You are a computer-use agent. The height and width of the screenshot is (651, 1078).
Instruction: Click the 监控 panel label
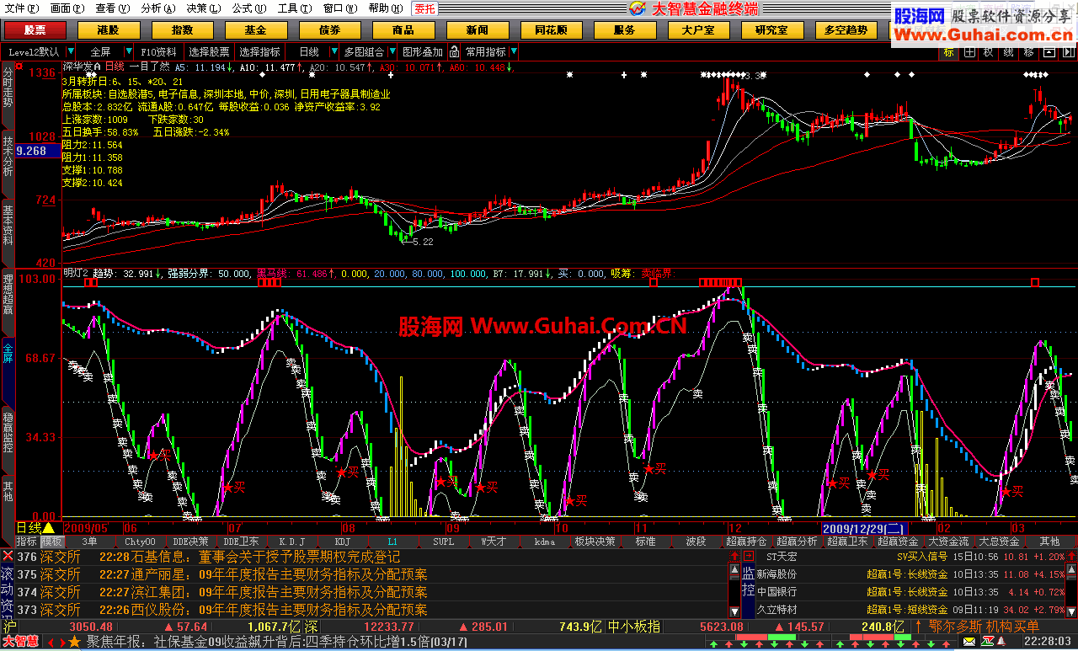[748, 581]
